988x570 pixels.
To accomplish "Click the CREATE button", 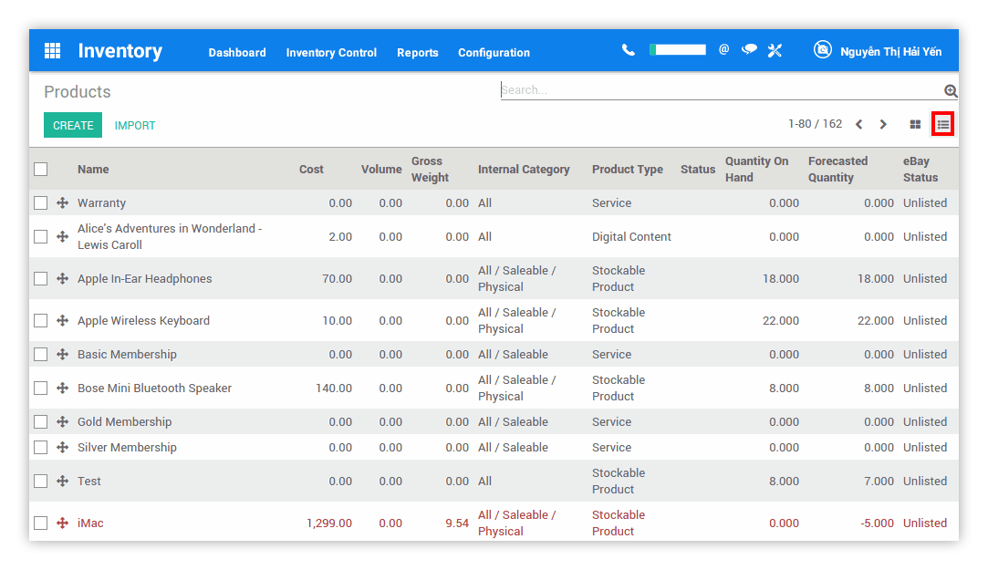I will pos(72,124).
